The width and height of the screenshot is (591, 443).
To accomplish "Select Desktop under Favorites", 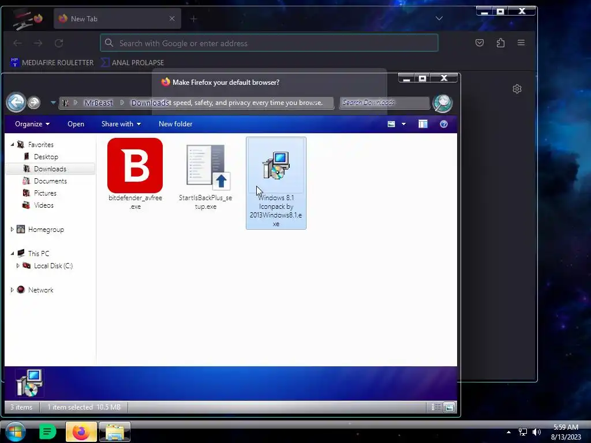I will click(46, 157).
